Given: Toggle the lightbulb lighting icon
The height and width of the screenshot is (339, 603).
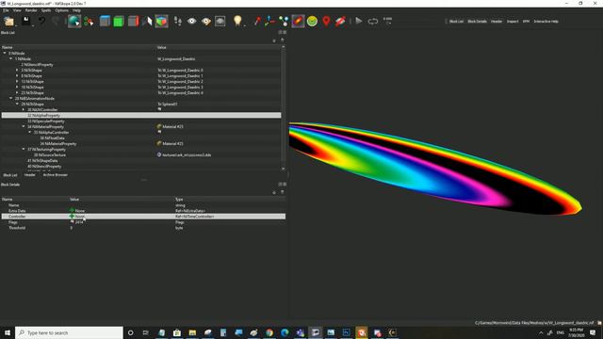Looking at the screenshot, I should (237, 21).
